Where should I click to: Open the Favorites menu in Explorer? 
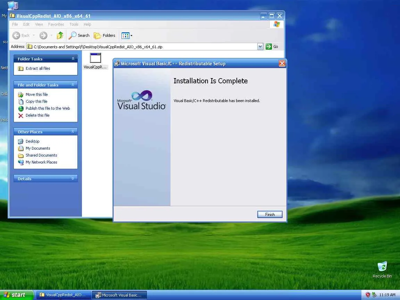coord(56,24)
